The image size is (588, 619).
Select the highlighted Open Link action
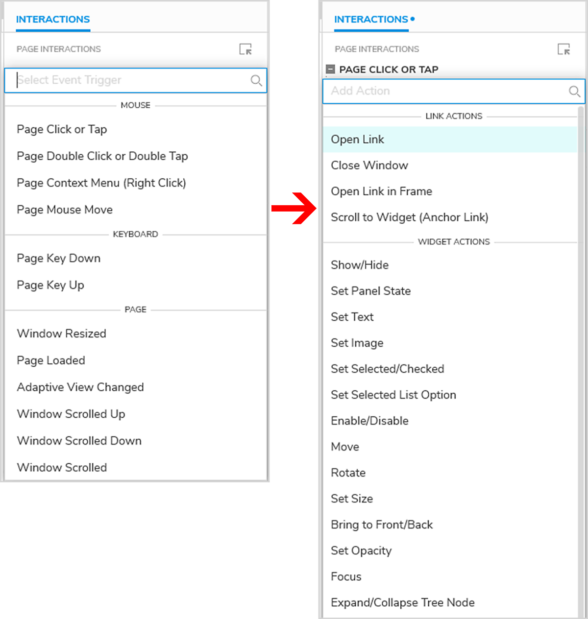(357, 140)
